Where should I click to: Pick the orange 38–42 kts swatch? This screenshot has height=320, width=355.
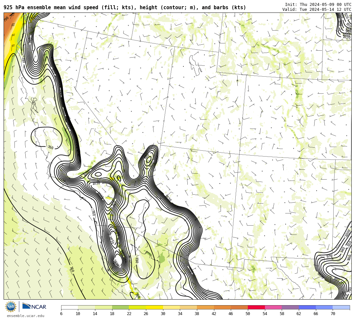205,307
